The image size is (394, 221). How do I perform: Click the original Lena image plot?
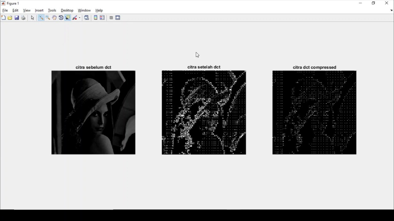coord(93,112)
